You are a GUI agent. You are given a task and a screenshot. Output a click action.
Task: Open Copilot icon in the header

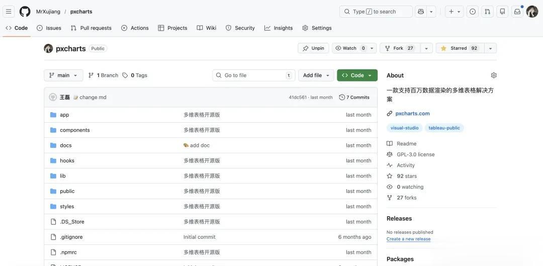tap(421, 12)
